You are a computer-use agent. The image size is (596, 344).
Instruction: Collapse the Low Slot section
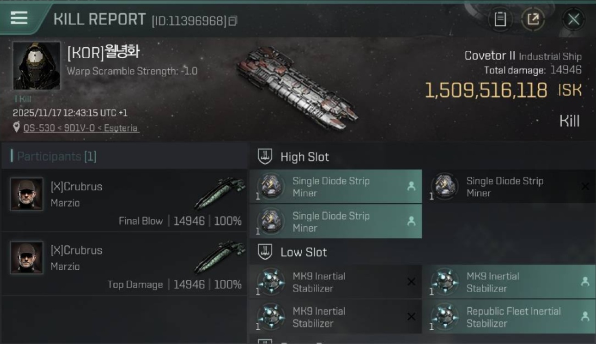click(265, 252)
